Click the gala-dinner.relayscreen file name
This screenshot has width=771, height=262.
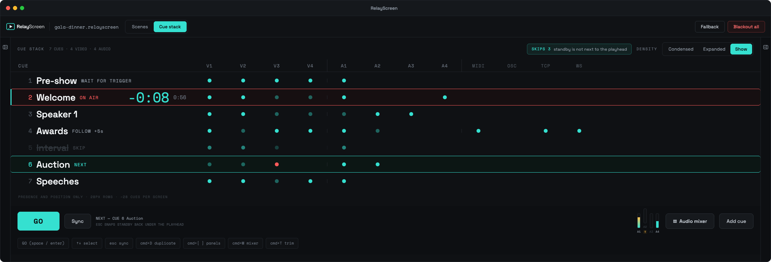[86, 27]
